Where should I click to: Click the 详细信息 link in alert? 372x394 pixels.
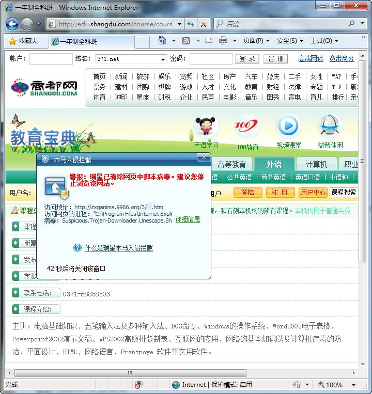tap(188, 219)
